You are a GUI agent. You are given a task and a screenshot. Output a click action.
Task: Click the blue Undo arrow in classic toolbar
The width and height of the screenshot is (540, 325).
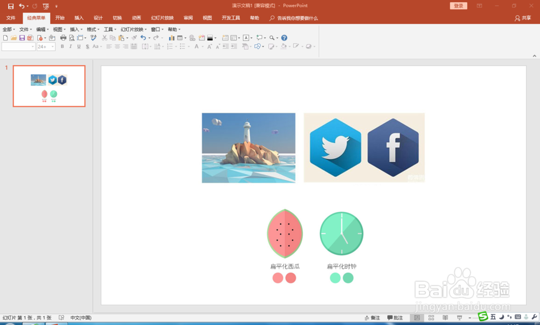(143, 38)
